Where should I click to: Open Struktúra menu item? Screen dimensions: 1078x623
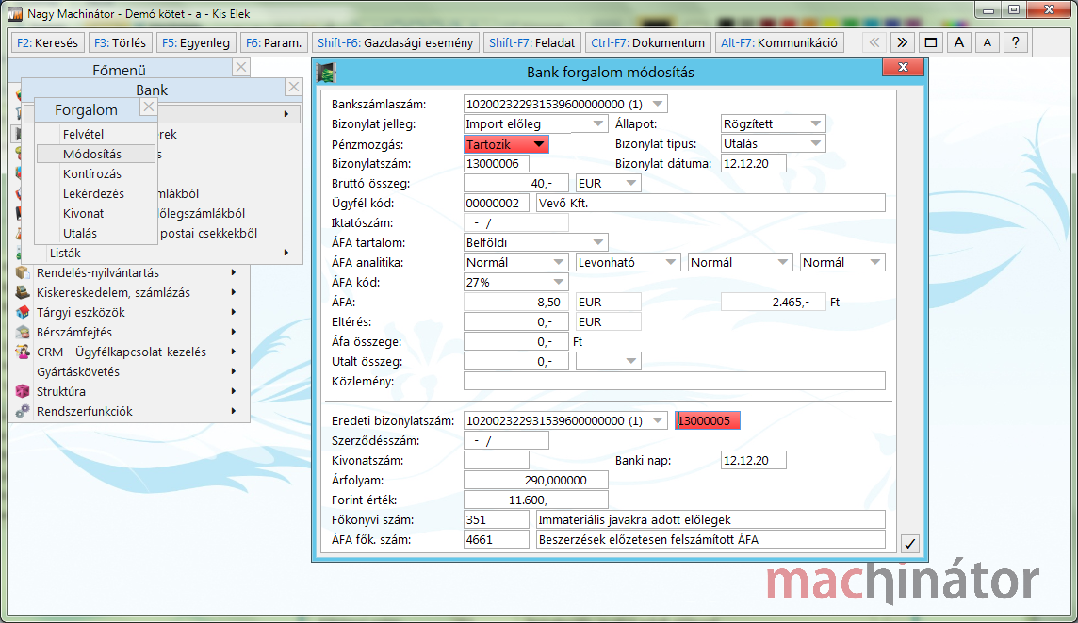[x=128, y=392]
